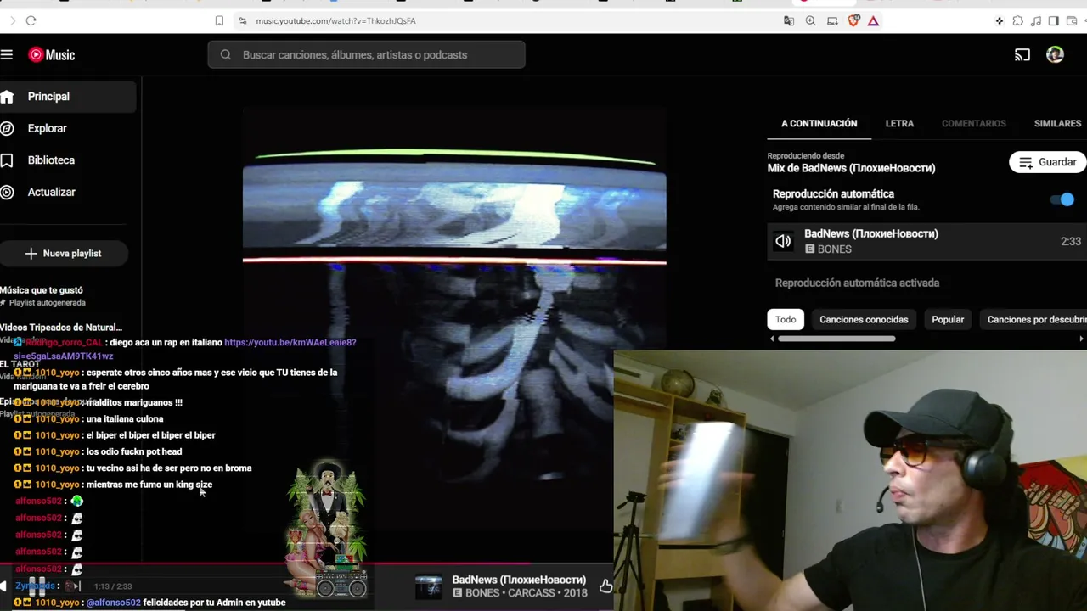Viewport: 1087px width, 611px height.
Task: Open the account avatar menu
Action: (1055, 55)
